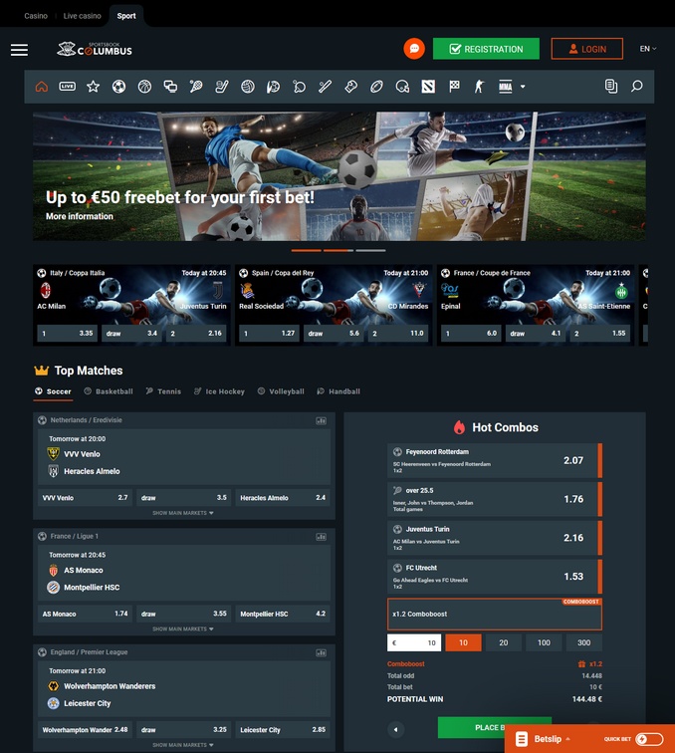Screen dimensions: 675x753
Task: Open the live chat support bubble
Action: pos(414,49)
